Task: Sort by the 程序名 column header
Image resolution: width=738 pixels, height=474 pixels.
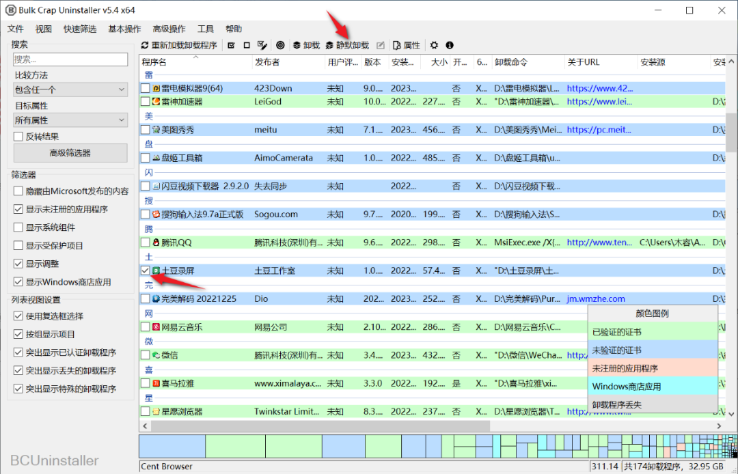Action: click(196, 62)
